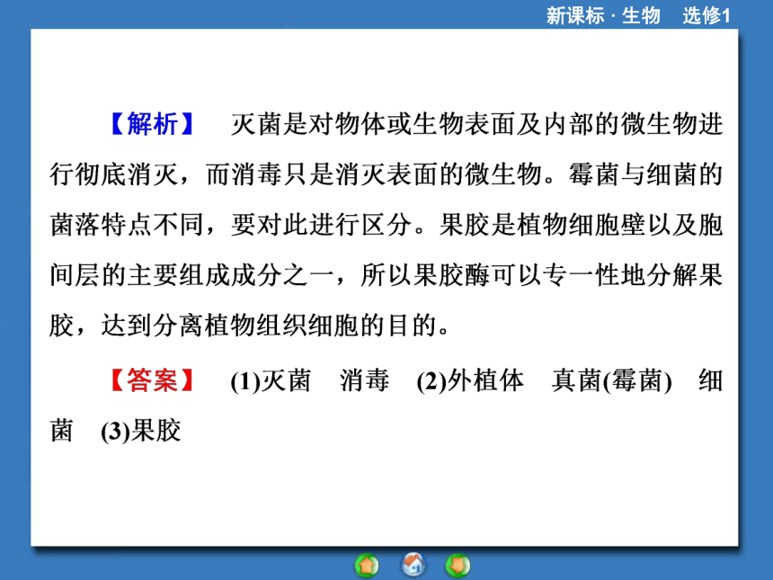The image size is (773, 580).
Task: Click the header text 新课标·生物
Action: tap(603, 16)
